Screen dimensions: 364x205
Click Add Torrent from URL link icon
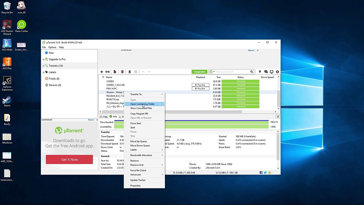click(107, 72)
